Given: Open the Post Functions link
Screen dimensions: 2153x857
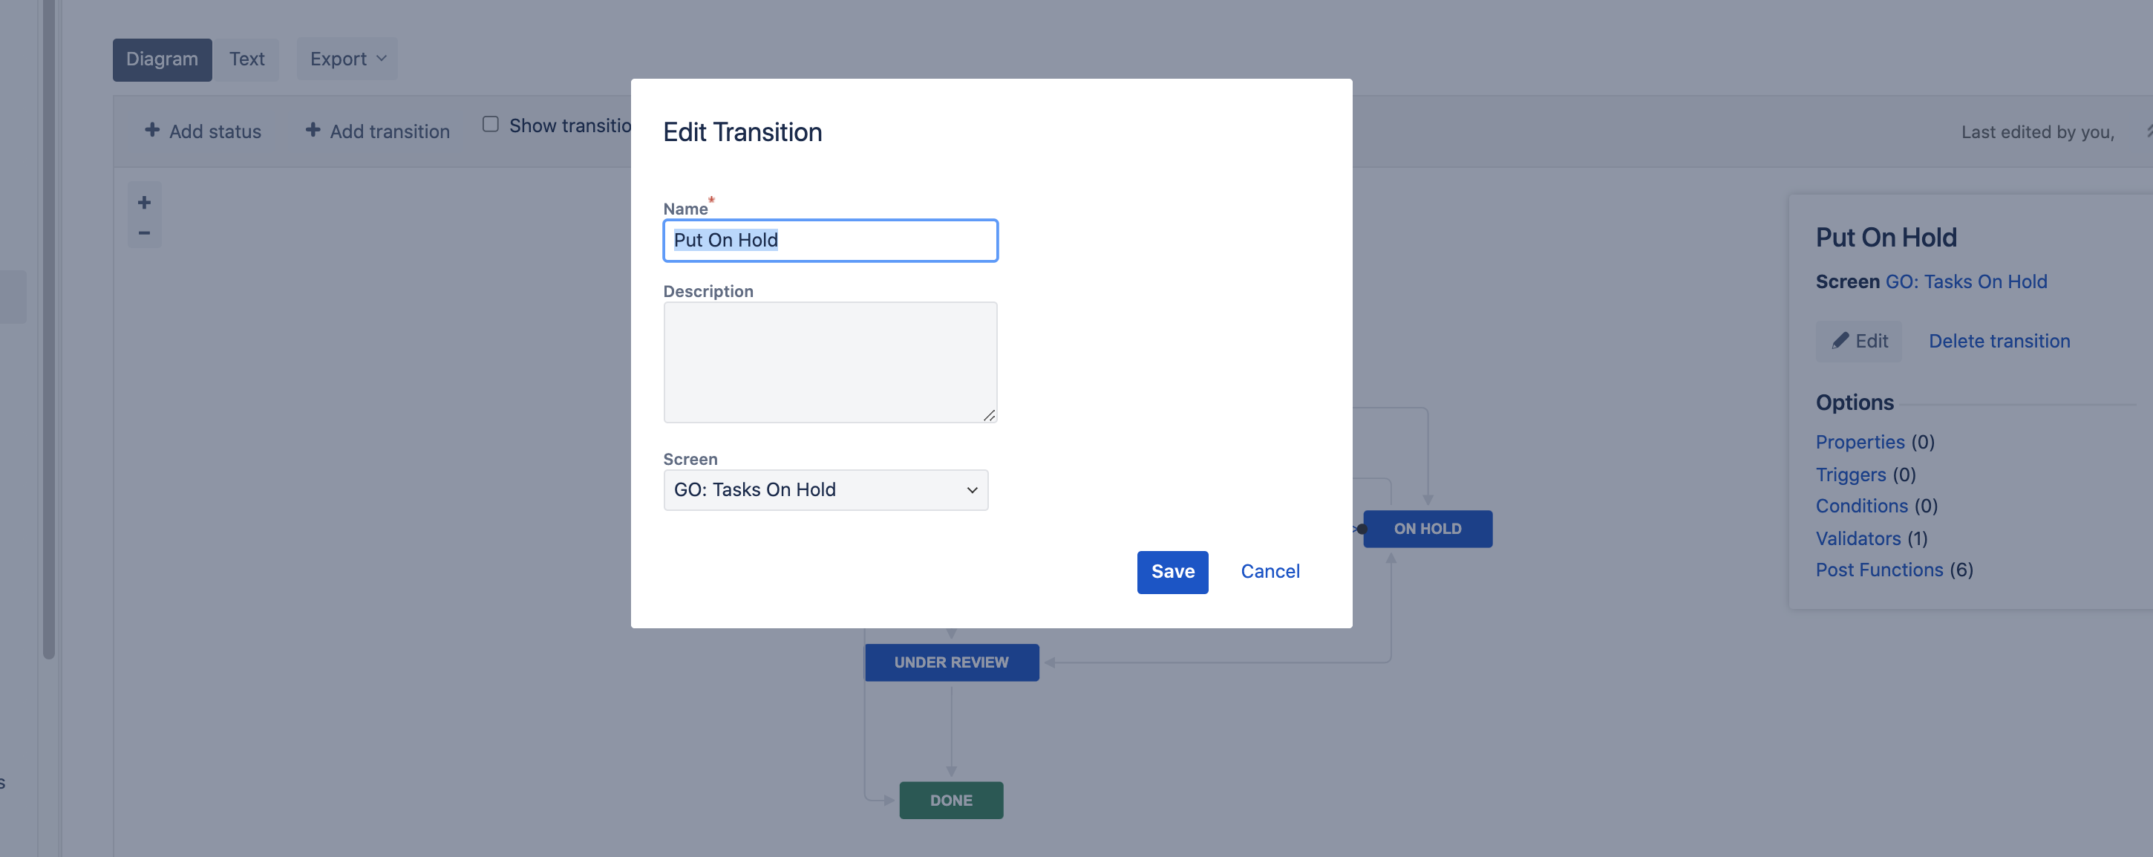Looking at the screenshot, I should tap(1879, 570).
